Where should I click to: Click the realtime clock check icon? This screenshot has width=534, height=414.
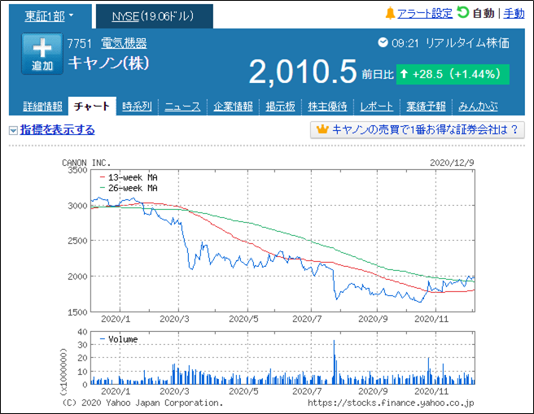383,42
